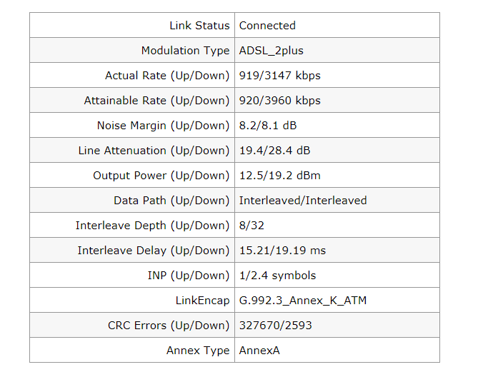Screen dimensions: 478x387
Task: Click the Attainable Rate value 920/3960 kbps
Action: point(279,101)
